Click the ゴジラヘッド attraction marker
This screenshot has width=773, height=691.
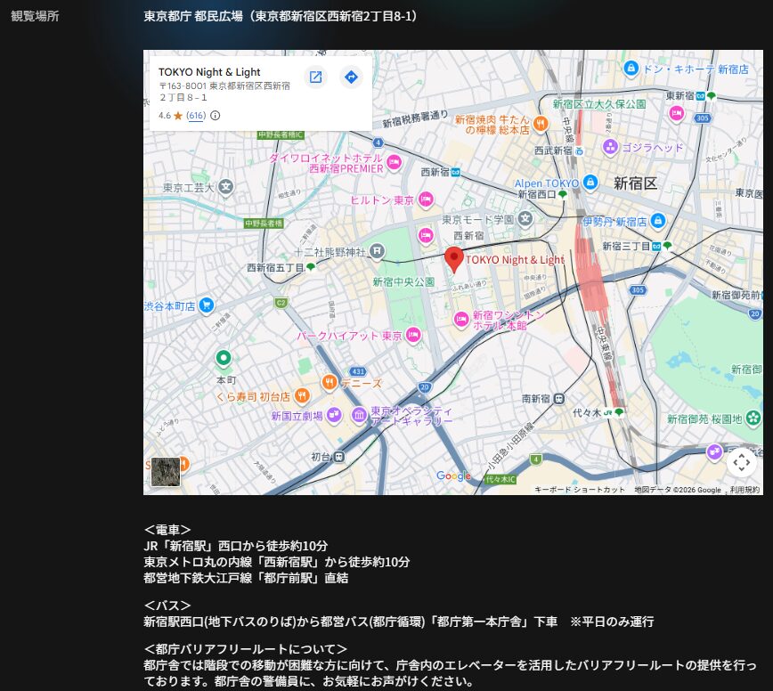click(x=610, y=147)
